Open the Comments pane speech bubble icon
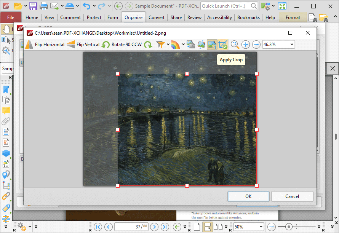 point(6,111)
